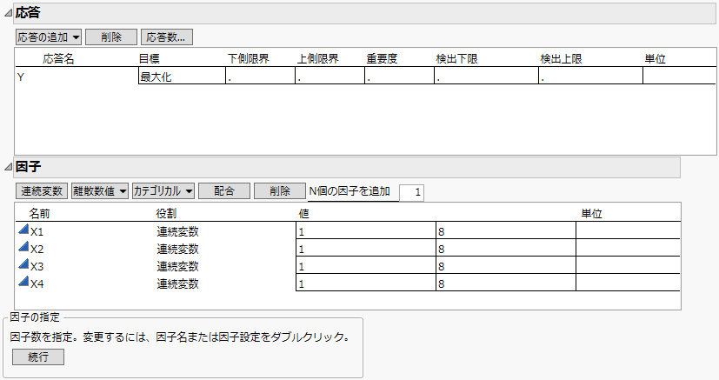Screen dimensions: 719x380
Task: Select factor name X2
Action: 37,250
